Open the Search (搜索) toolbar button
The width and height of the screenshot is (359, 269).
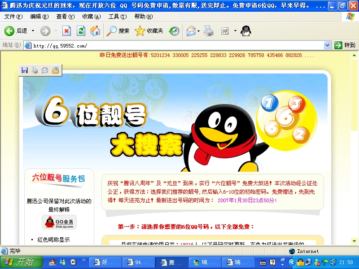118,31
